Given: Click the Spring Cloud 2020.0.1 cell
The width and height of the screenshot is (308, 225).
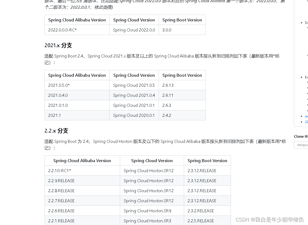Looking at the screenshot, I should pyautogui.click(x=134, y=115).
